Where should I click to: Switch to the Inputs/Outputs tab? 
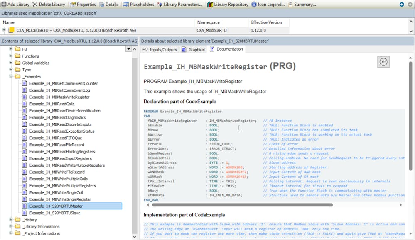[x=160, y=49]
